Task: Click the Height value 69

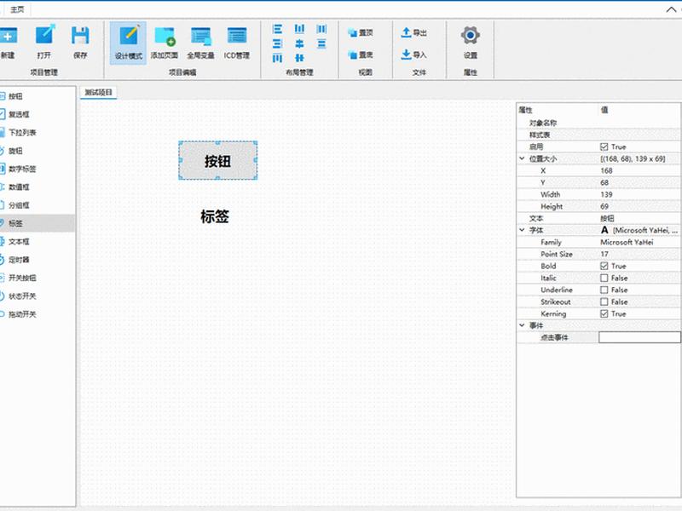Action: coord(604,206)
